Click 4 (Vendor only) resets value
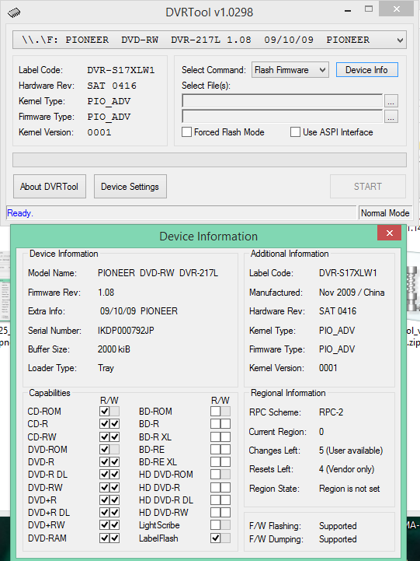 coord(346,469)
